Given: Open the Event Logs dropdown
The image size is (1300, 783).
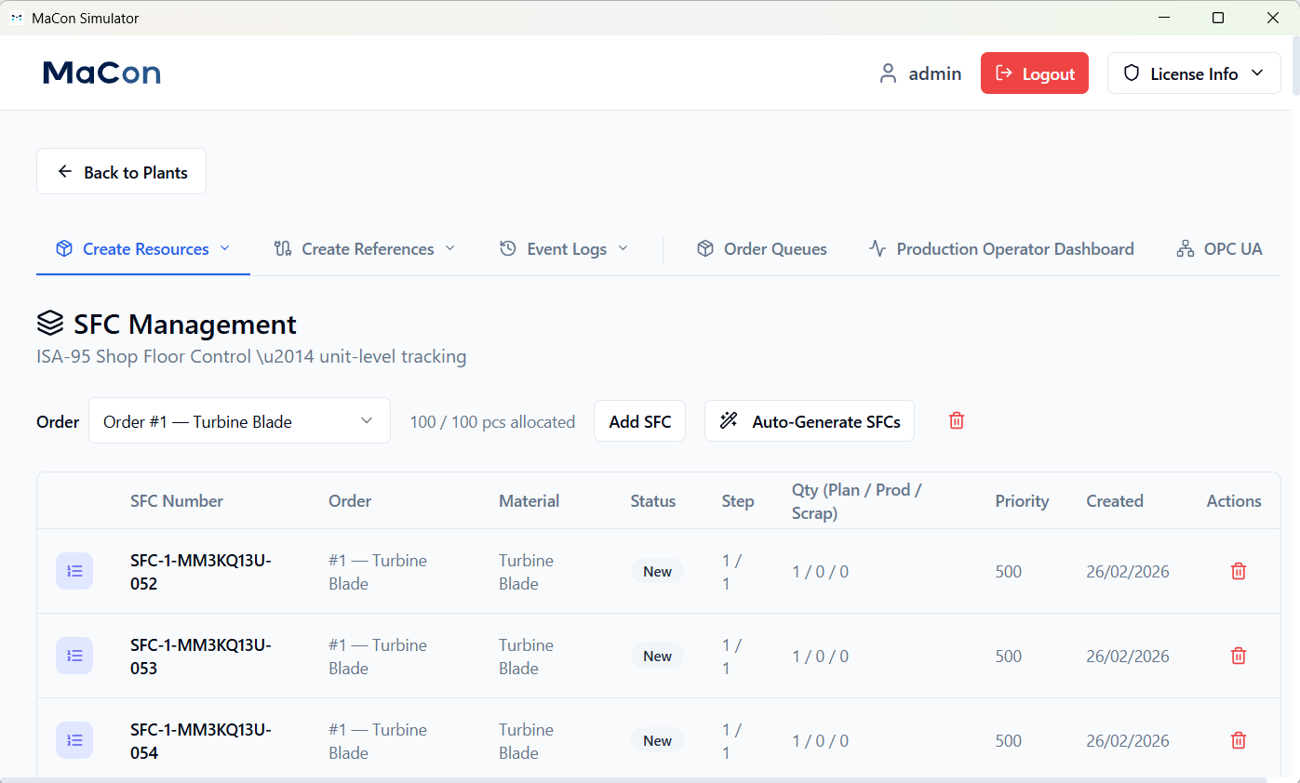Looking at the screenshot, I should [x=564, y=249].
